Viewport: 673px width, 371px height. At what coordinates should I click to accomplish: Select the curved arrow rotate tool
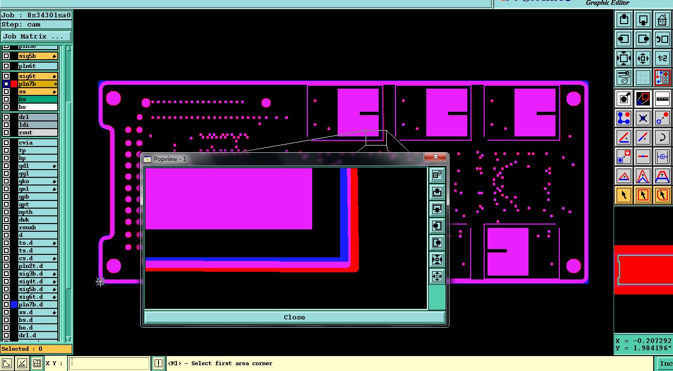[662, 137]
